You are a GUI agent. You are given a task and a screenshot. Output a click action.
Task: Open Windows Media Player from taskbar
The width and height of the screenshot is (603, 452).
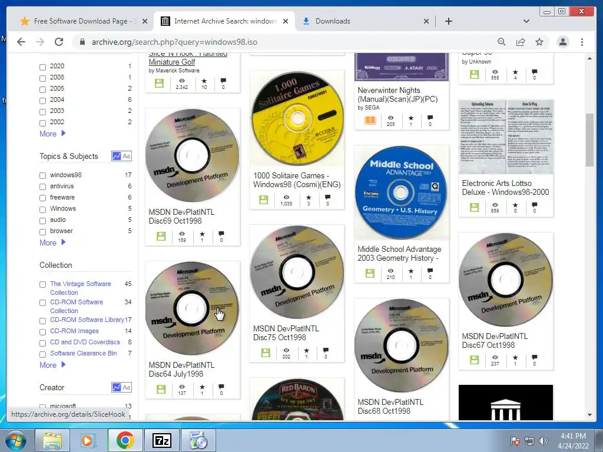tap(87, 440)
